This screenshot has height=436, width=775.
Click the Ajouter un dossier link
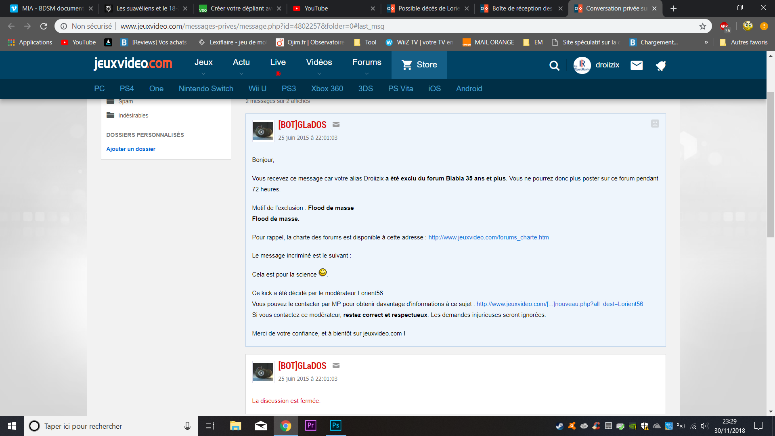(131, 149)
